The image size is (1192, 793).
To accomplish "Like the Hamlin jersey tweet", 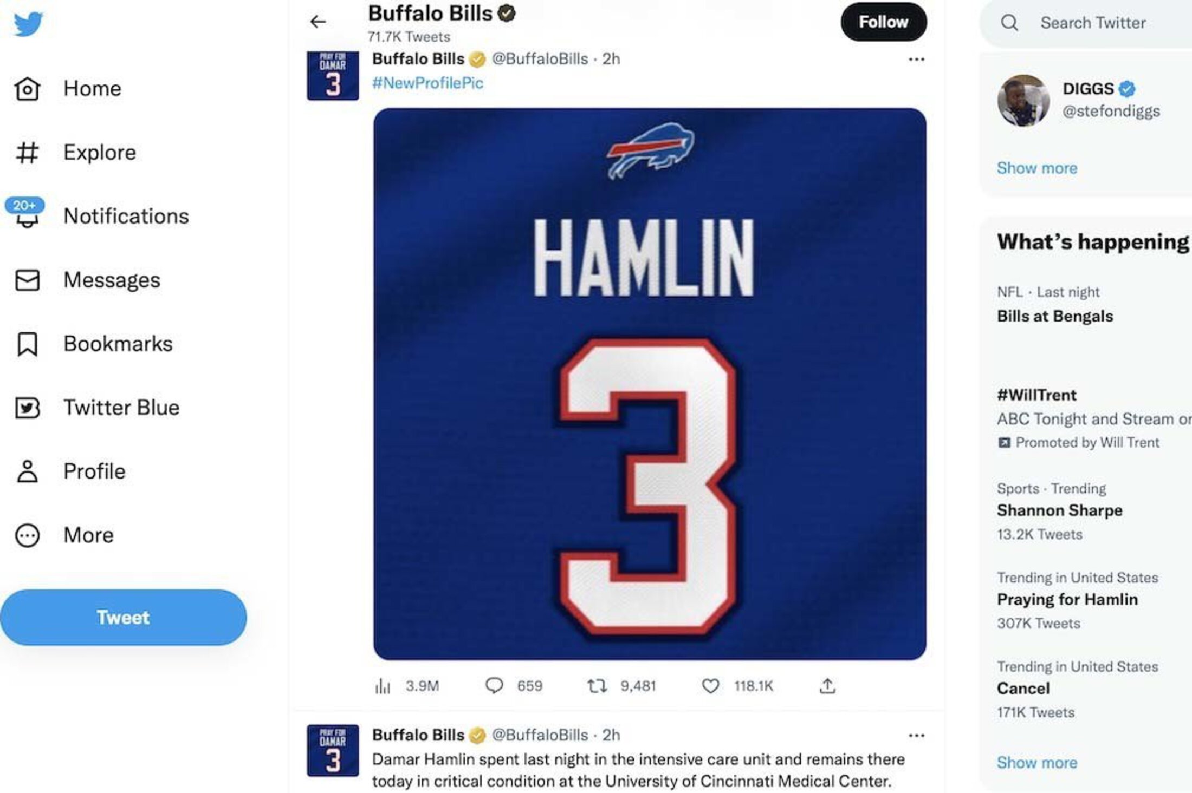I will (x=710, y=686).
